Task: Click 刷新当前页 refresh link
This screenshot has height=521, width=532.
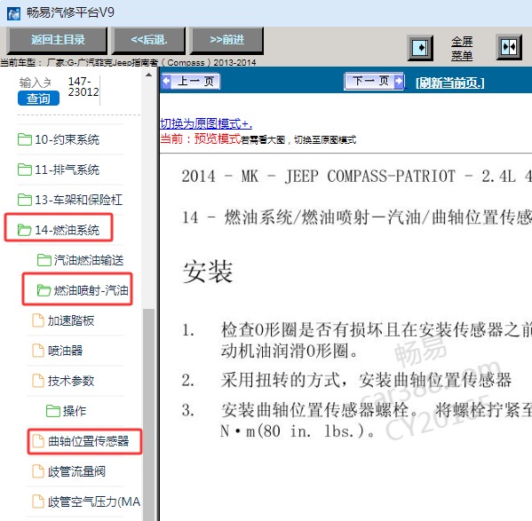Action: pos(450,83)
